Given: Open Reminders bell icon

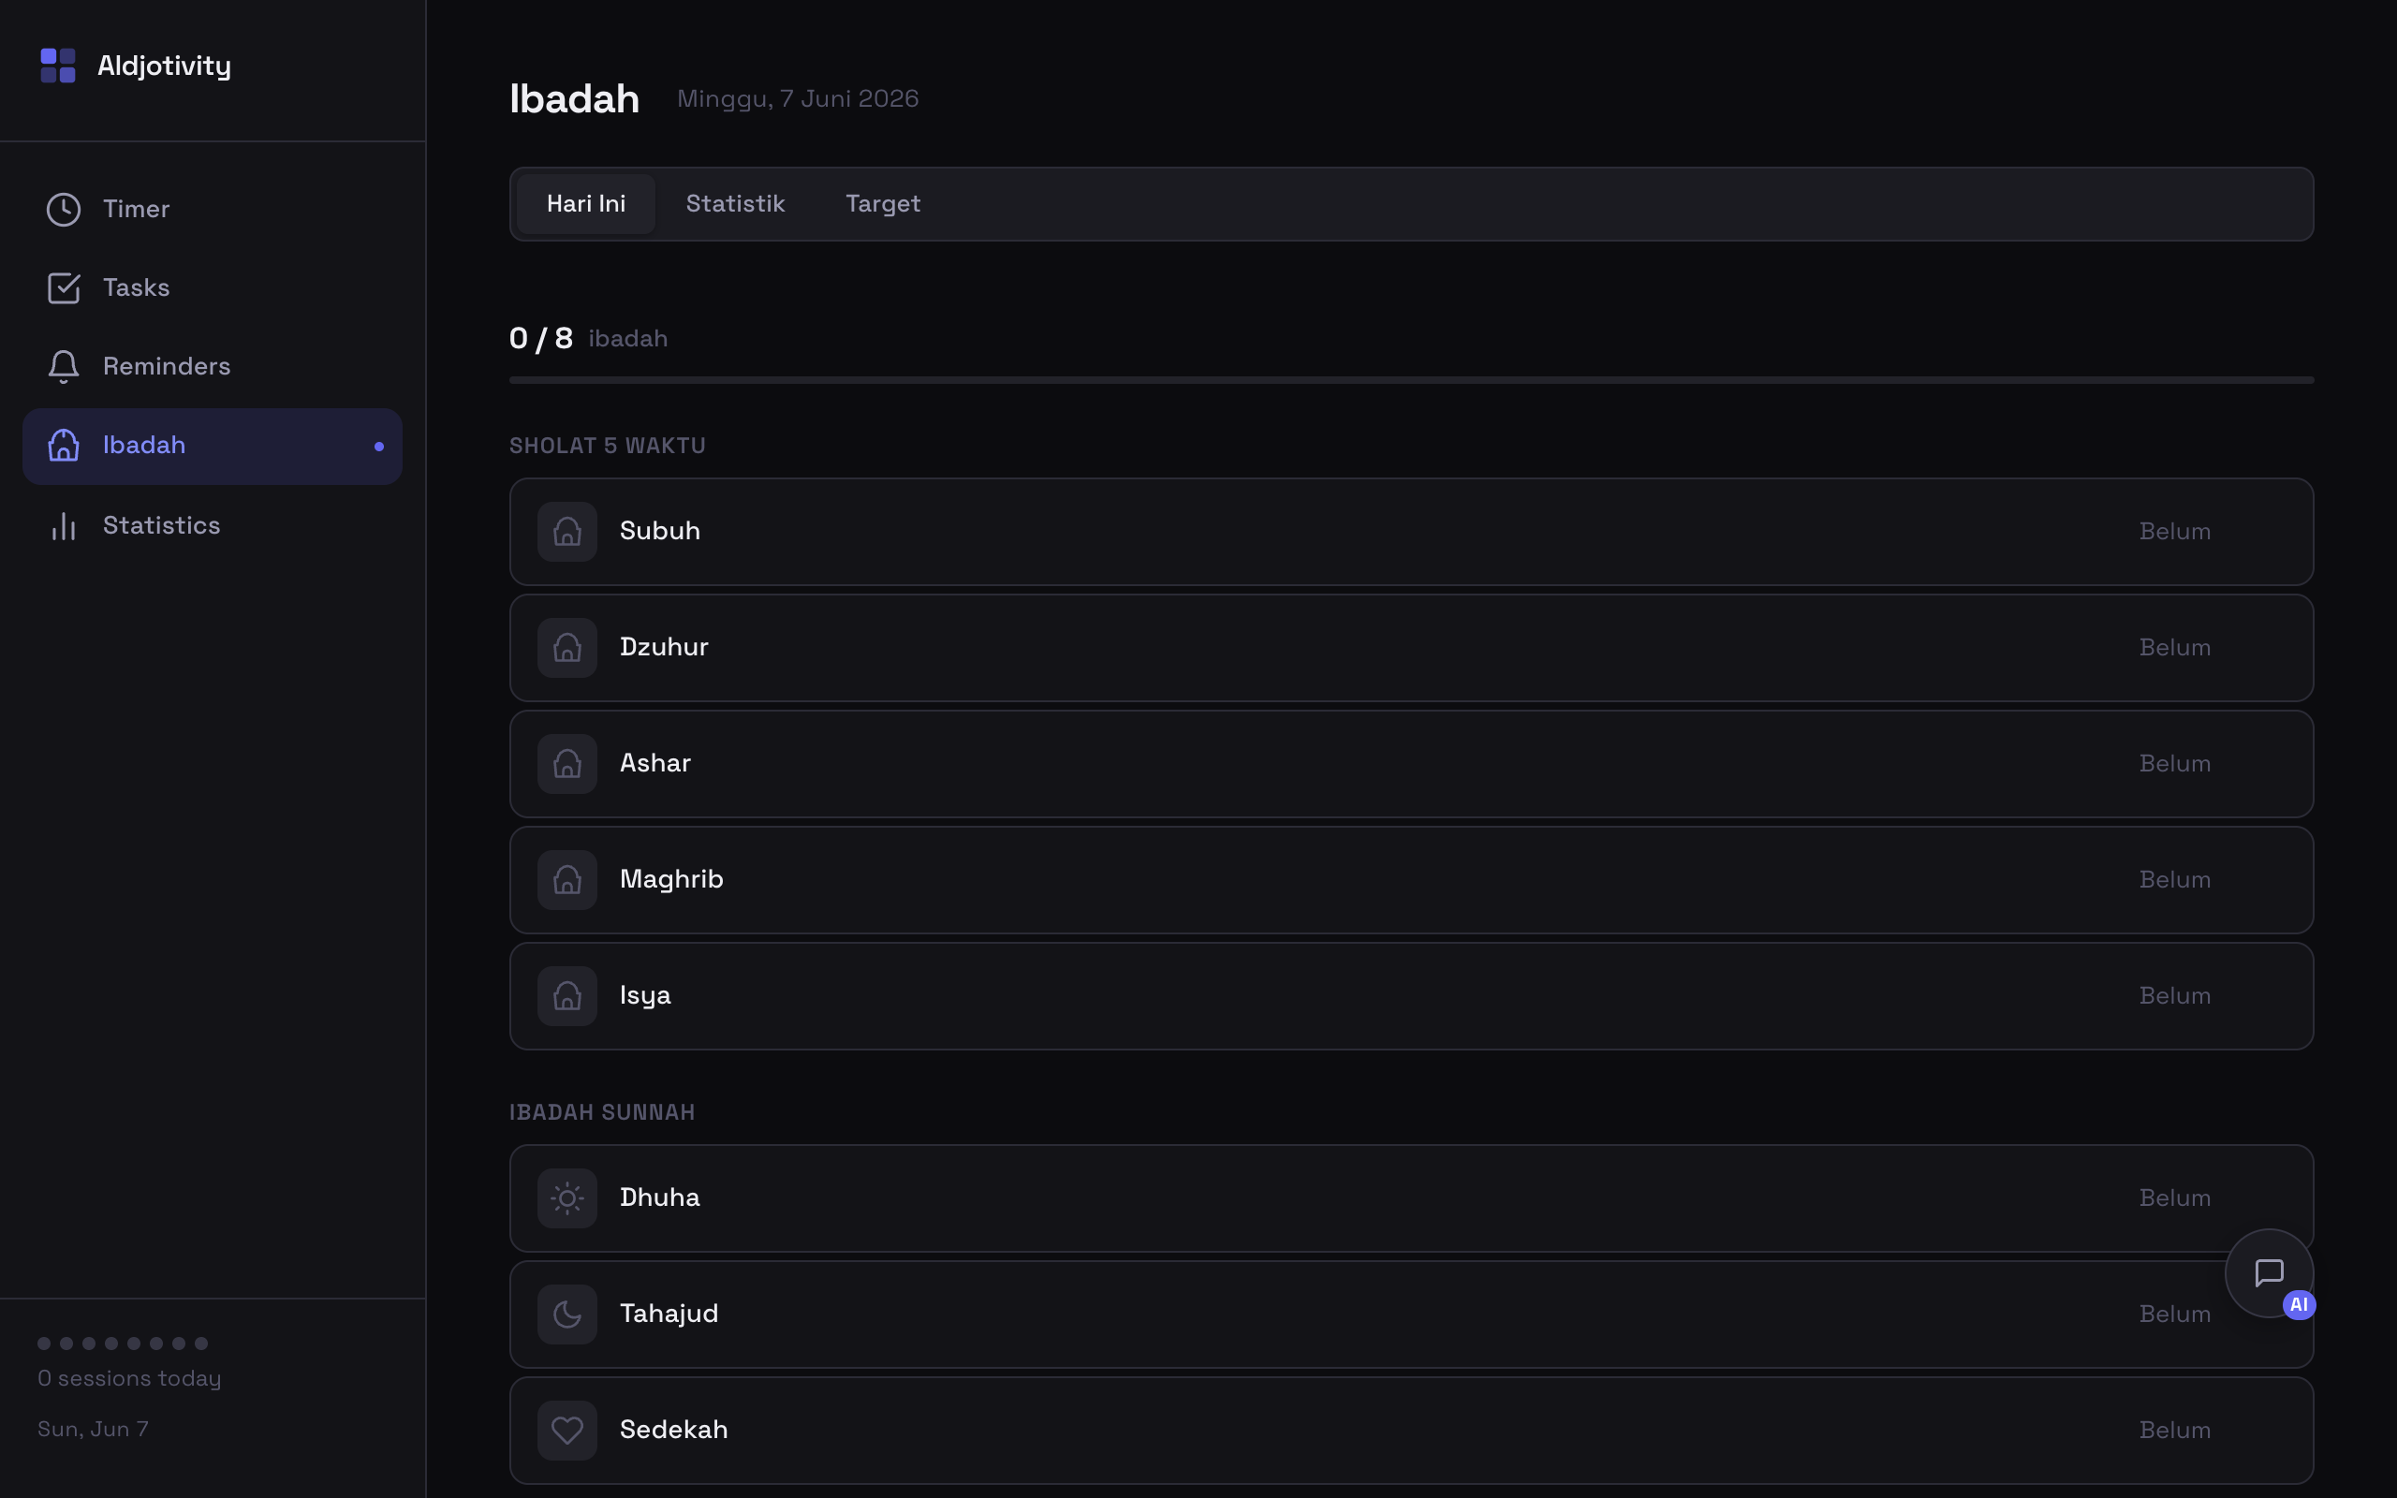Looking at the screenshot, I should pyautogui.click(x=64, y=367).
